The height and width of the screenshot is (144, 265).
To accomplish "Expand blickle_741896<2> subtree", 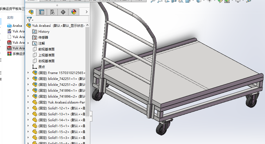I will [x=28, y=96].
